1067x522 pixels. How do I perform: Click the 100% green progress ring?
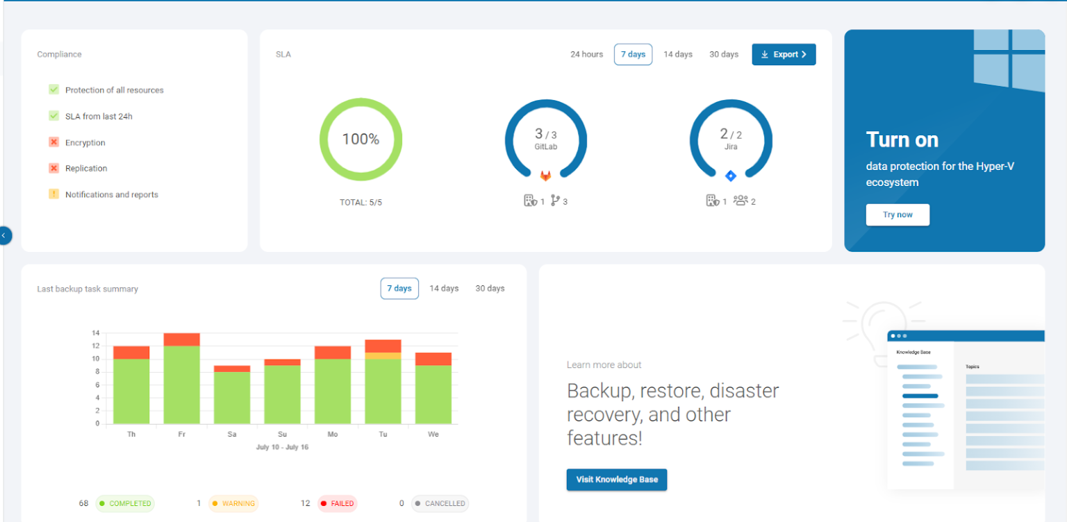point(361,140)
